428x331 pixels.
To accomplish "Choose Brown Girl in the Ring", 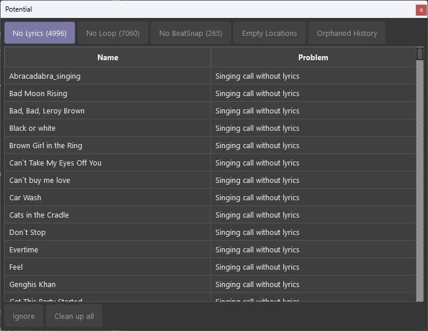I will click(x=46, y=145).
